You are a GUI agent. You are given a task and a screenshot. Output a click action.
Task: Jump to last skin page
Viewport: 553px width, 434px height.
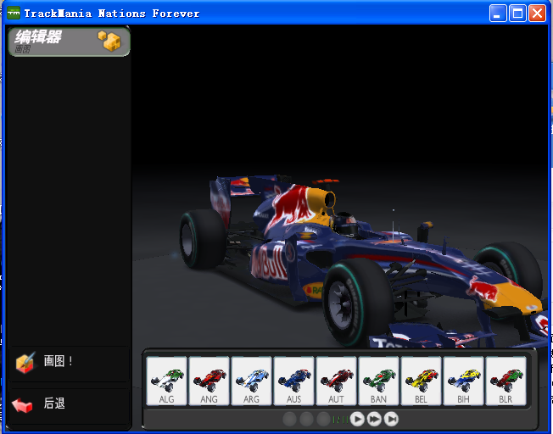391,420
